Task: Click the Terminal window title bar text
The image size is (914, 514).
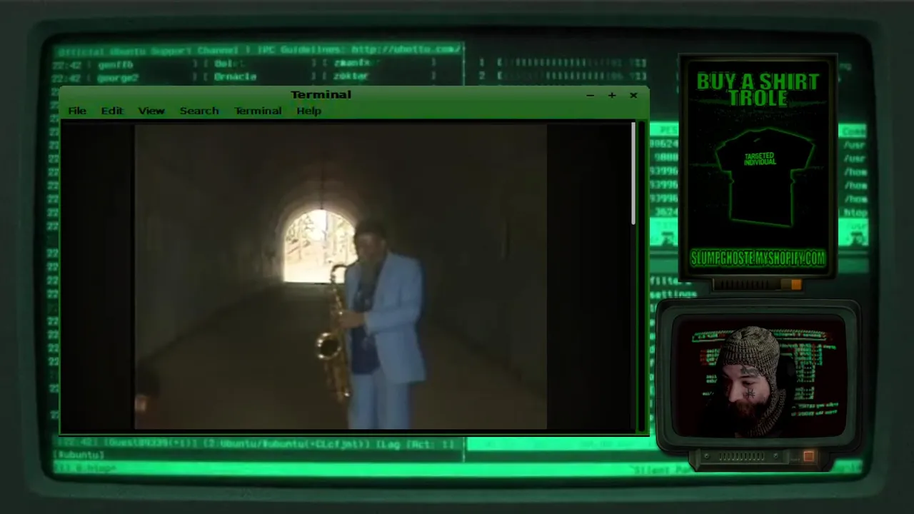Action: pos(321,94)
